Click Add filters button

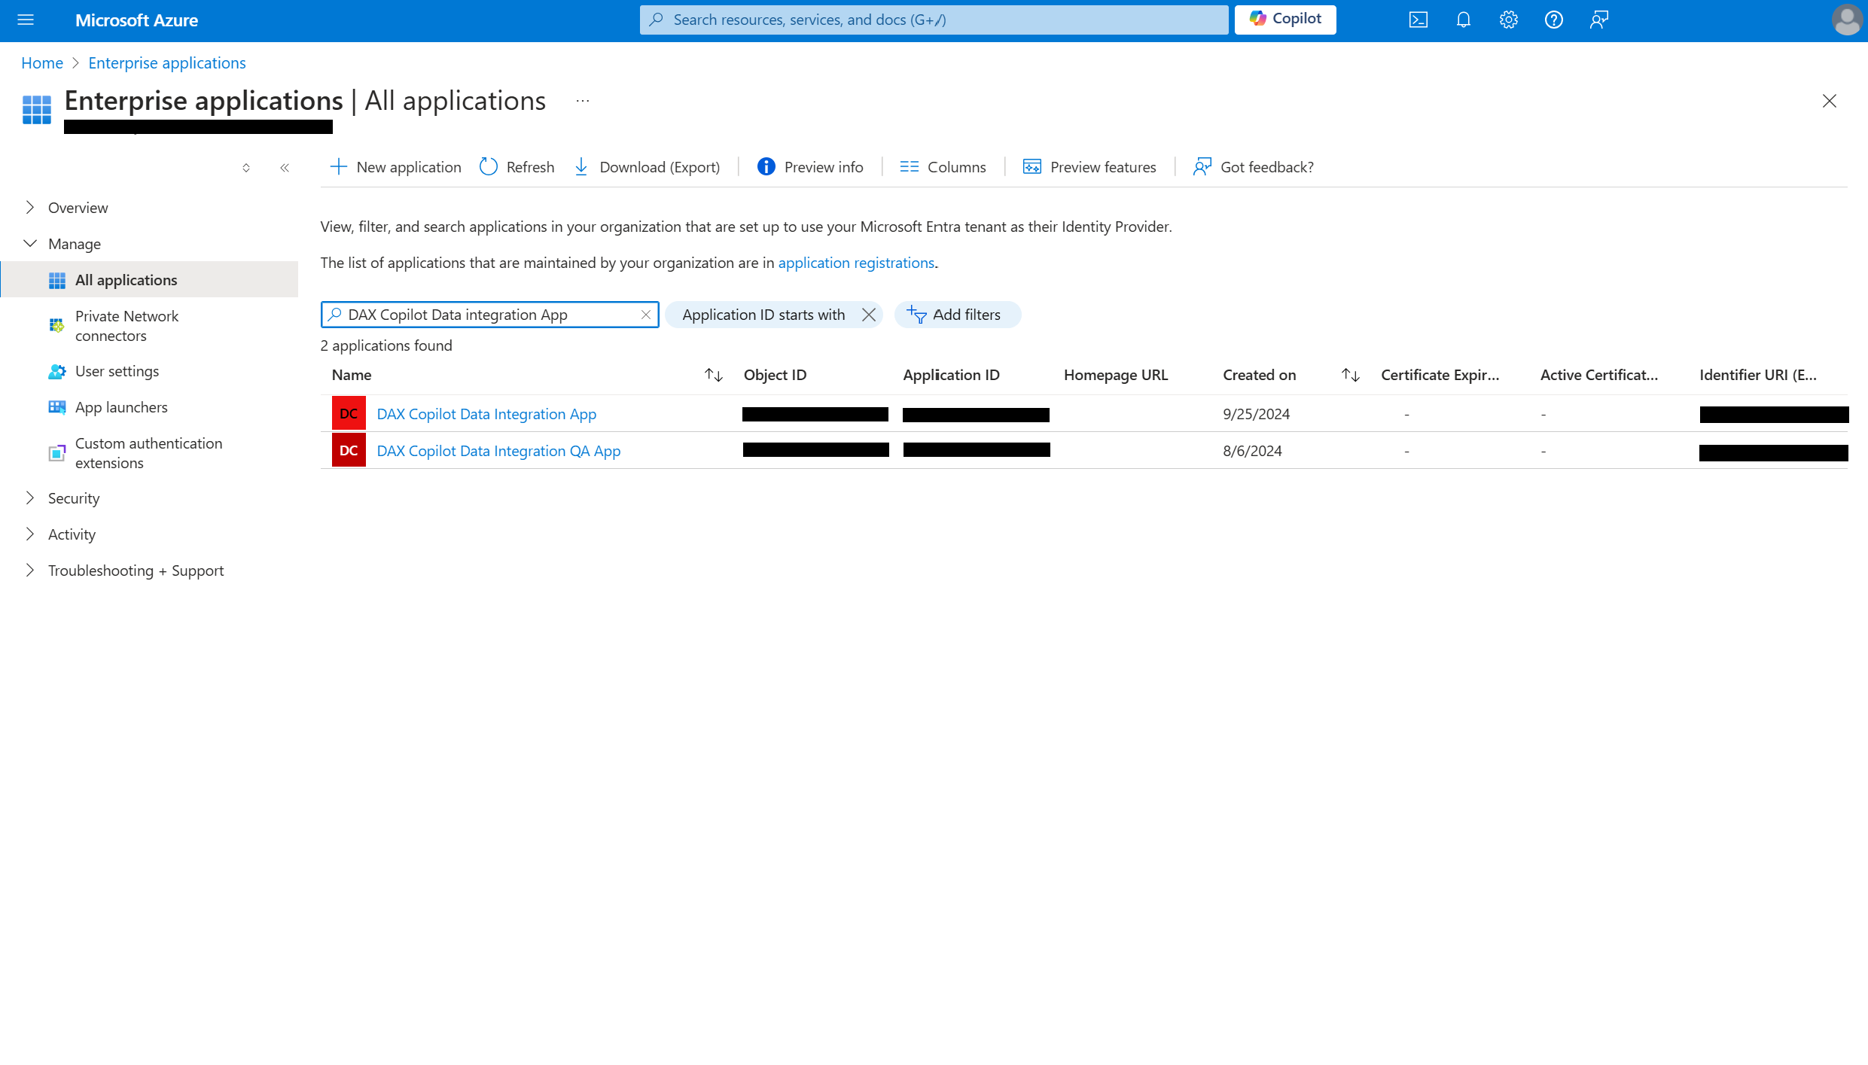point(957,315)
